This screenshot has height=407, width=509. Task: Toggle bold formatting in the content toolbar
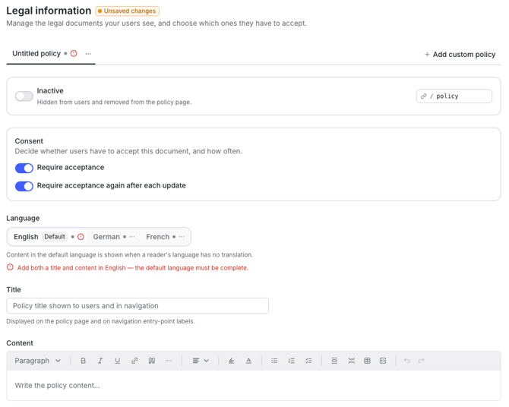point(83,361)
